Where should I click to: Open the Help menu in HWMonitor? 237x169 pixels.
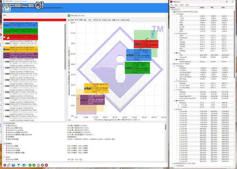click(187, 5)
